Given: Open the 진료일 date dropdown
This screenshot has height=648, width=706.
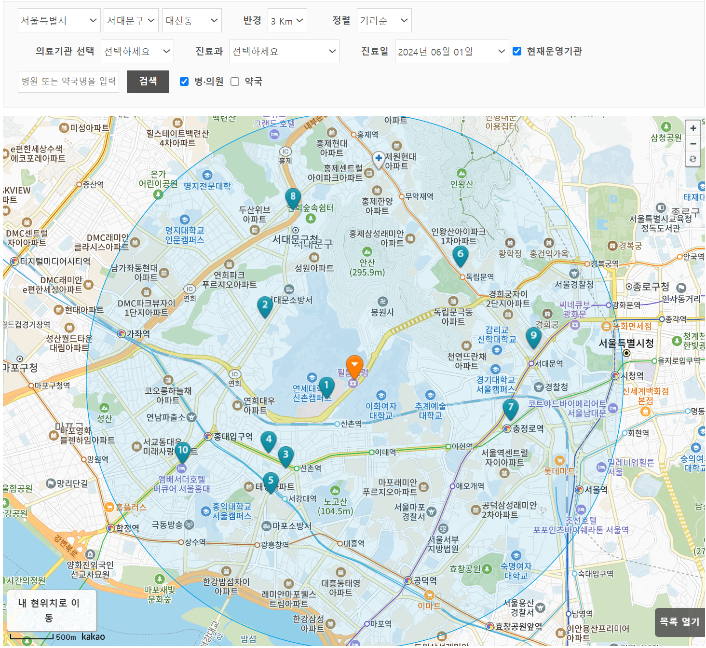Looking at the screenshot, I should coord(451,51).
